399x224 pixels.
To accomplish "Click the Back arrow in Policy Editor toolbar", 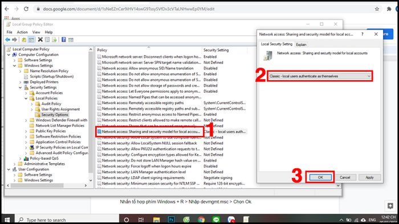I will (7, 40).
